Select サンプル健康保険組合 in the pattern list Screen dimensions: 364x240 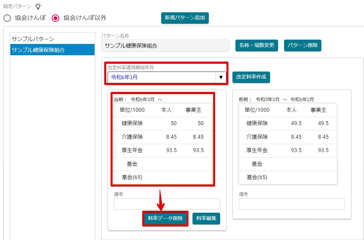[x=53, y=50]
